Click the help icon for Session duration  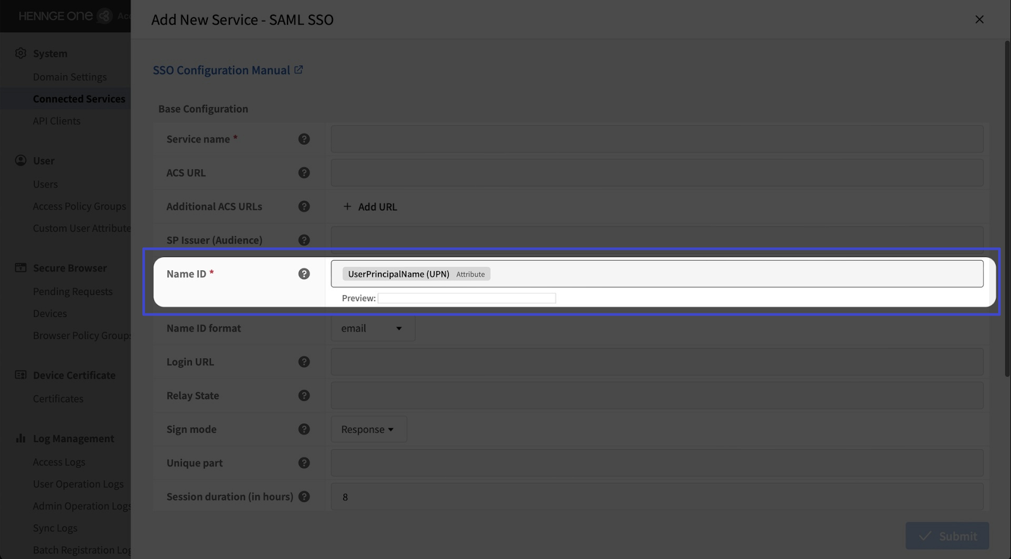click(x=304, y=497)
